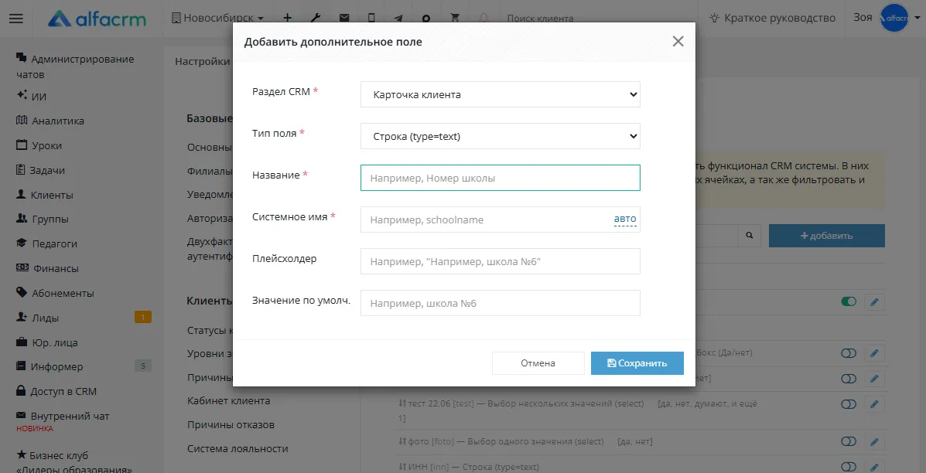926x473 pixels.
Task: Open Финансы in the sidebar
Action: tap(47, 268)
